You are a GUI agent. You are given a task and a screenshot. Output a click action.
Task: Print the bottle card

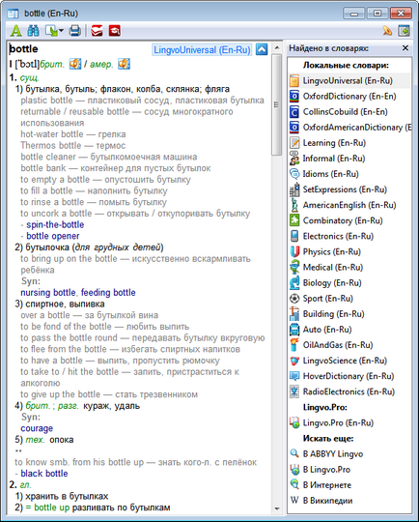click(x=75, y=31)
